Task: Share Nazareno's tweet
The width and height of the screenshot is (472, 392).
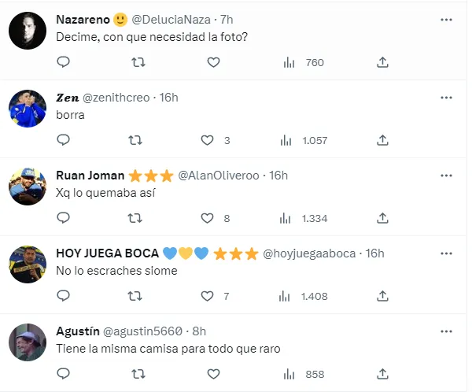Action: pyautogui.click(x=382, y=62)
